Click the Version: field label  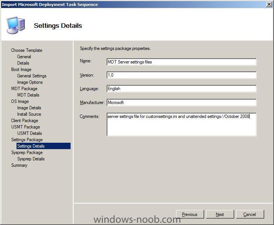coord(87,75)
